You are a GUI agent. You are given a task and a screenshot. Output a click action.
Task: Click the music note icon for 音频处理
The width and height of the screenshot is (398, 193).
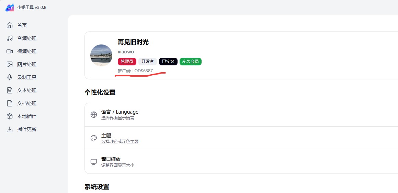[10, 38]
